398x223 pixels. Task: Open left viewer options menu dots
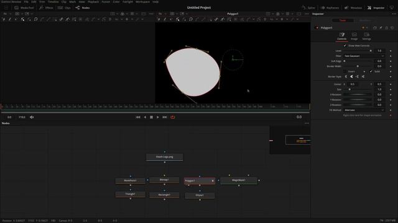151,14
